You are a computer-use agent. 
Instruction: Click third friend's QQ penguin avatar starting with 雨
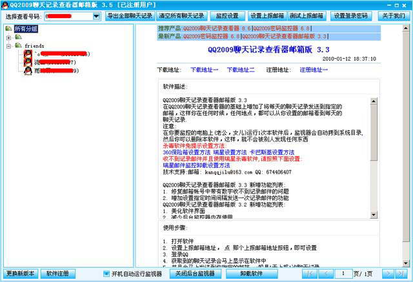(28, 70)
